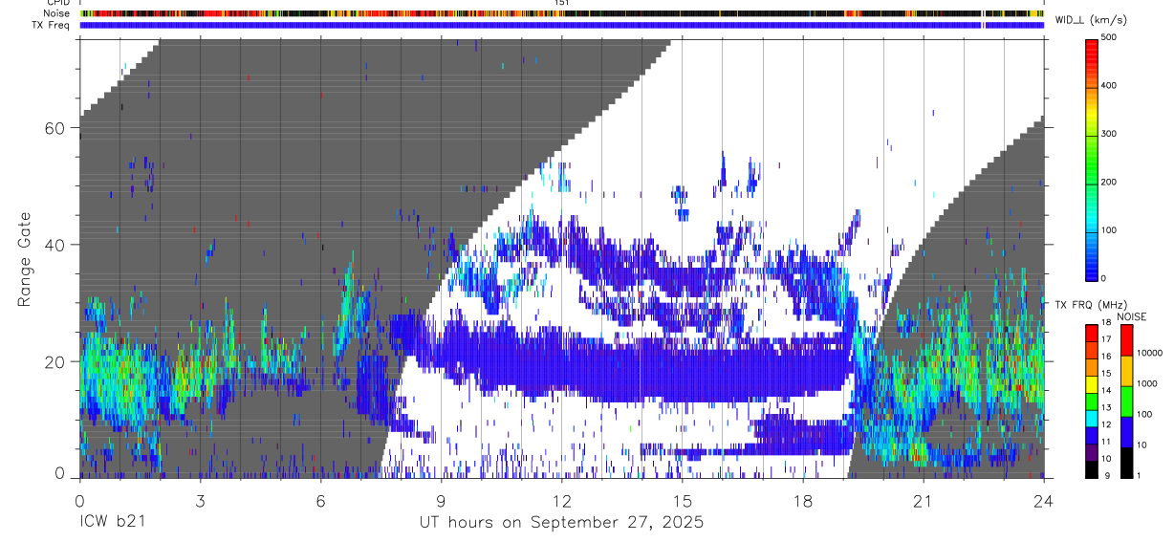Click the 'TX Freq' row label
1174x542 pixels.
coord(52,25)
